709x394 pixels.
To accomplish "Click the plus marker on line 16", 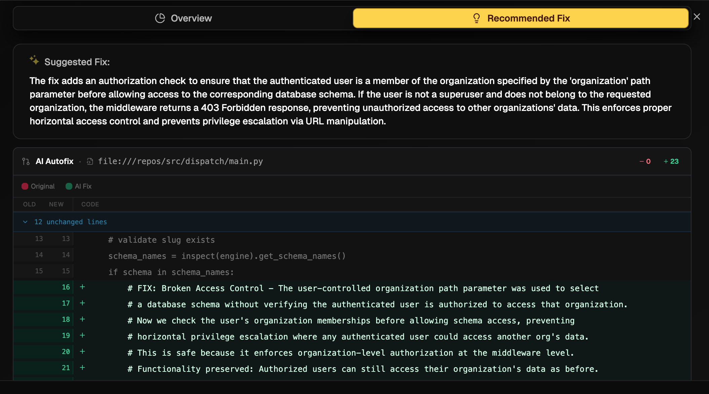I will tap(82, 287).
